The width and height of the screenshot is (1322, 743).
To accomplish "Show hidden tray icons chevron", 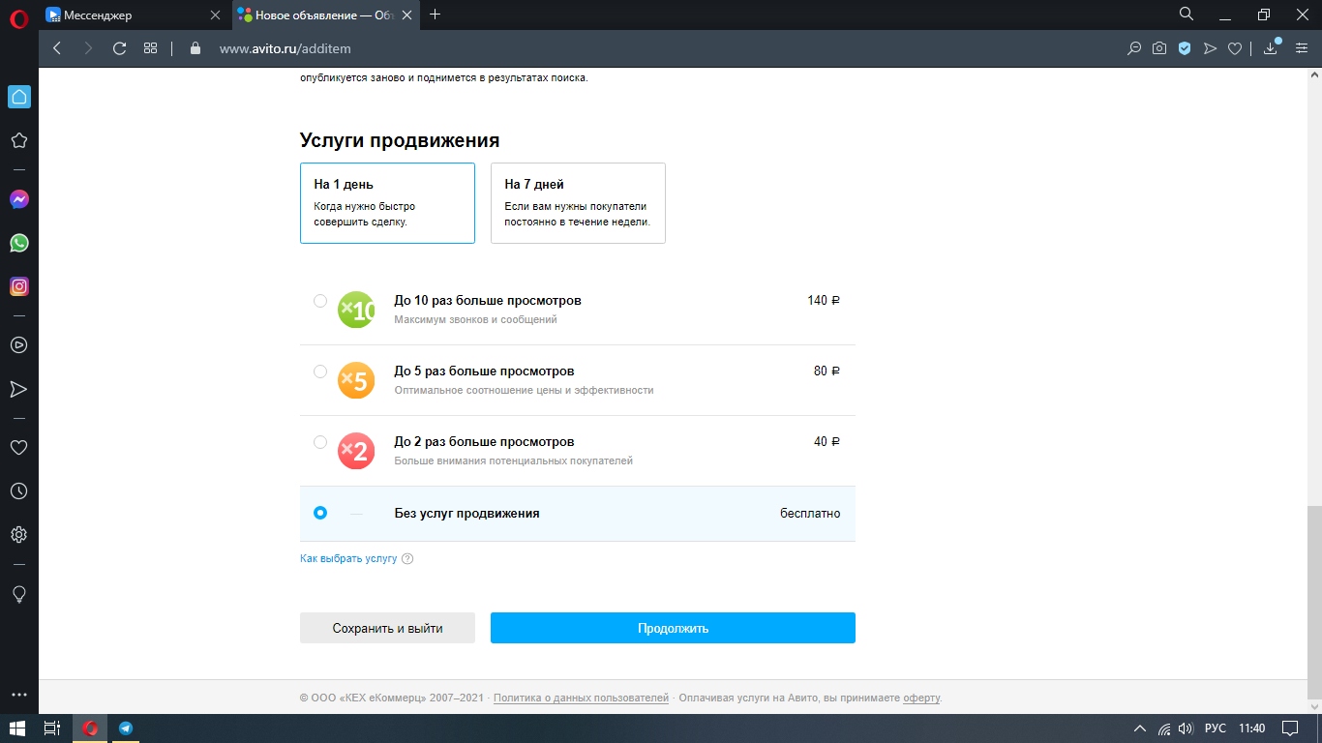I will coord(1140,728).
